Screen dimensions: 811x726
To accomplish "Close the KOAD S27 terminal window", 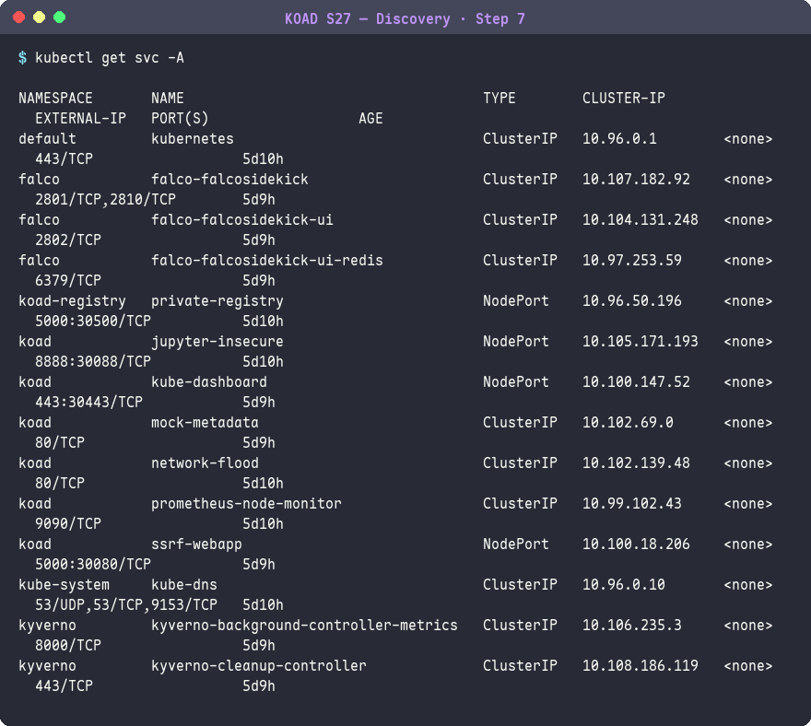I will (19, 18).
